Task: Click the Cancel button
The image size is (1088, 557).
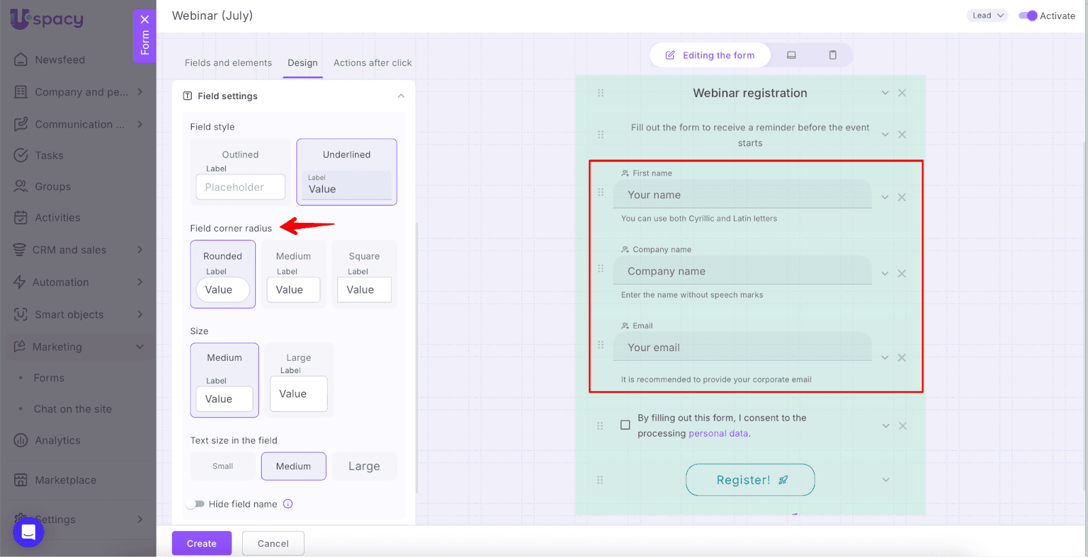Action: tap(273, 543)
